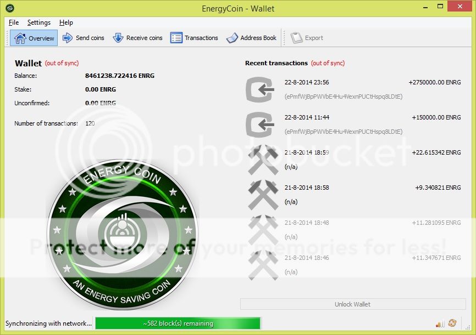The width and height of the screenshot is (476, 335).
Task: Open Receive coins page
Action: (x=137, y=38)
